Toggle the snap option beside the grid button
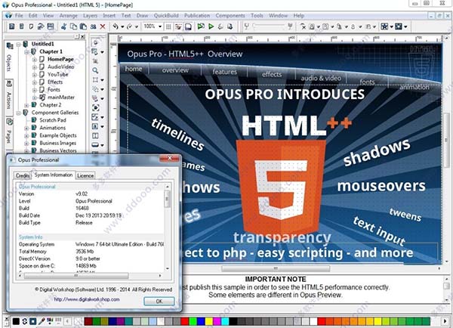The height and width of the screenshot is (328, 453). point(178,26)
